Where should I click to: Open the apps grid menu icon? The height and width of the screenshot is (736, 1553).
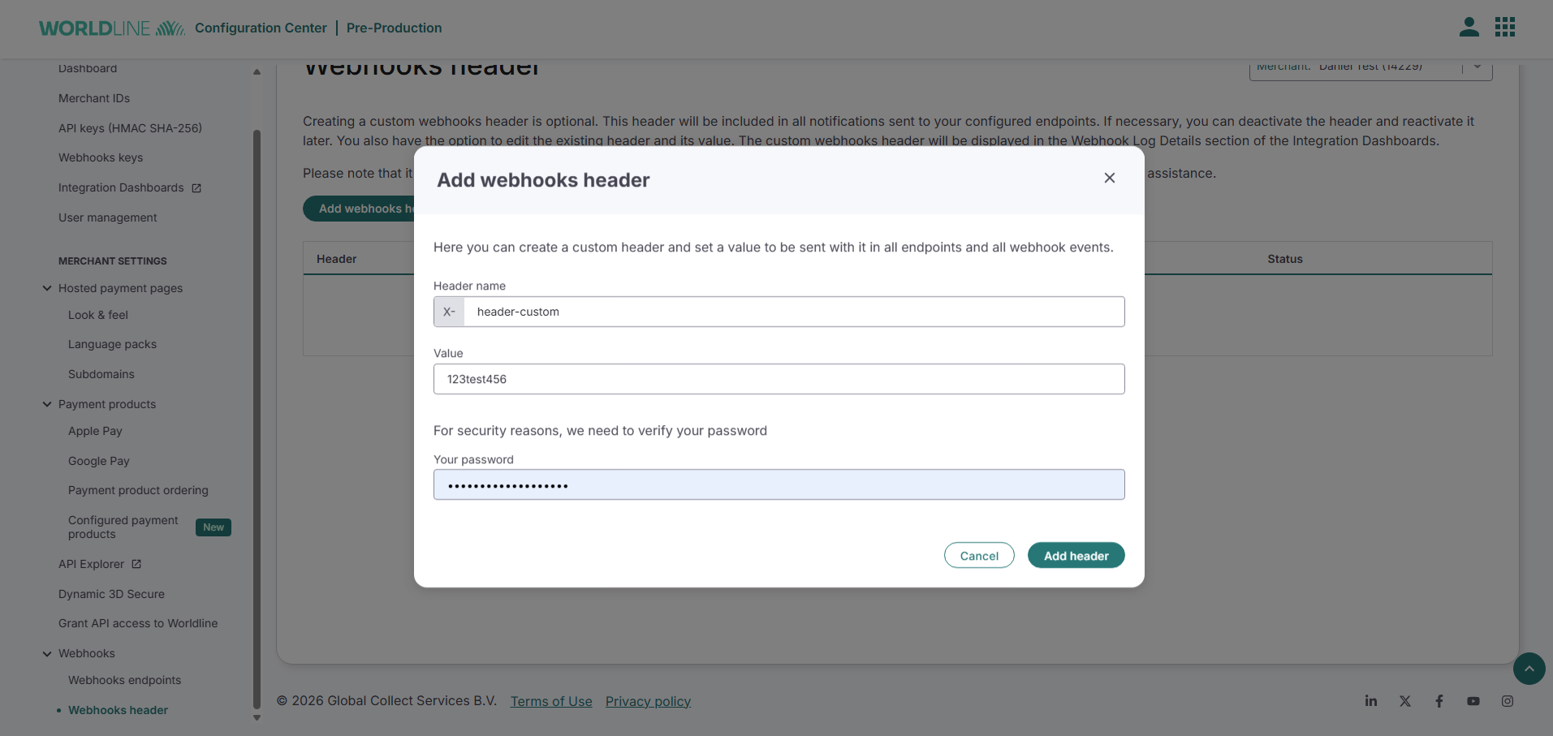(1505, 28)
